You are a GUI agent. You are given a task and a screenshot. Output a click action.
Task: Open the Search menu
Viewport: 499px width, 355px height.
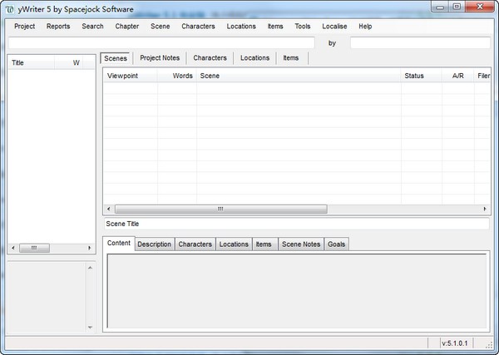(92, 27)
